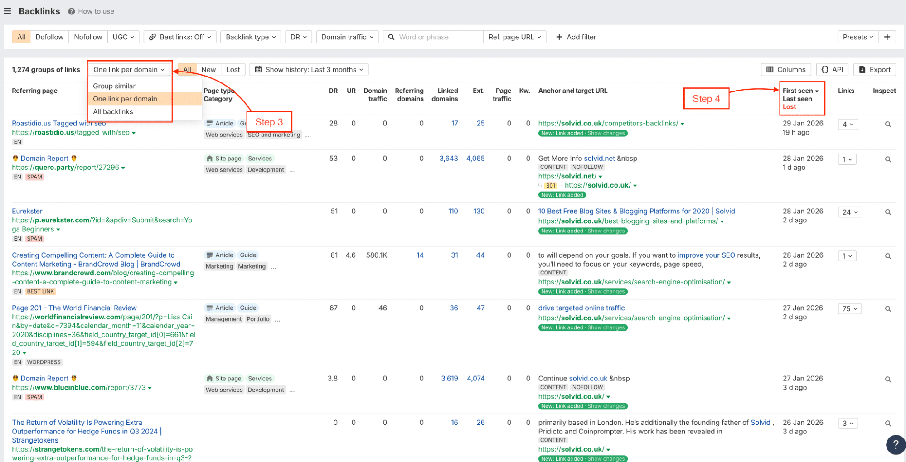Select All backlinks menu option
The image size is (906, 462).
(x=113, y=112)
